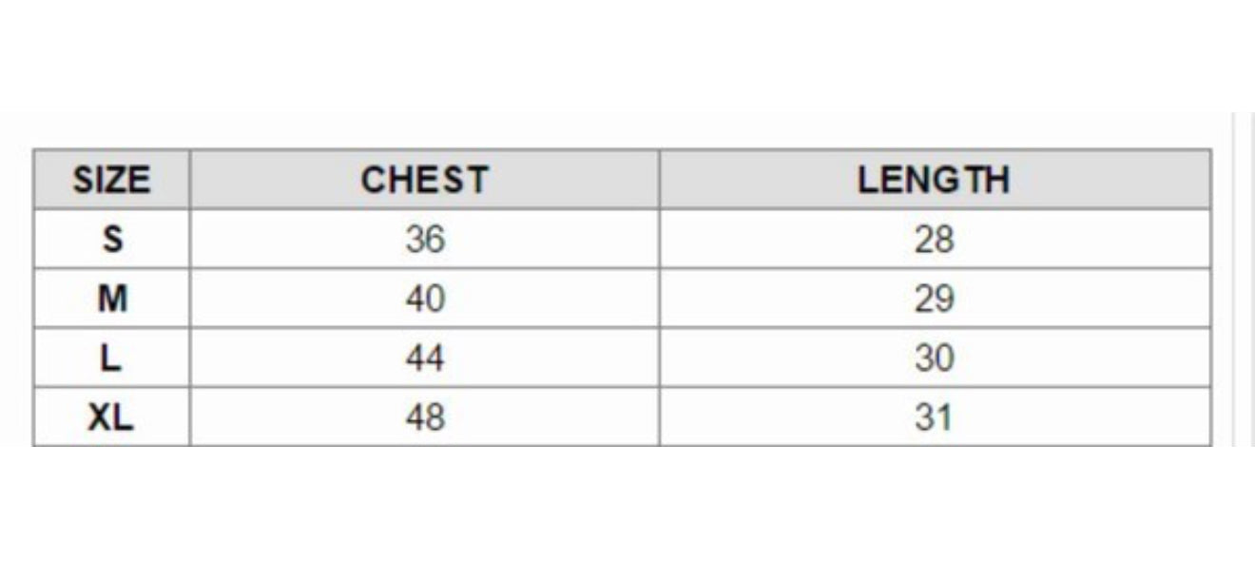Click the LENGTH column header

[x=934, y=180]
